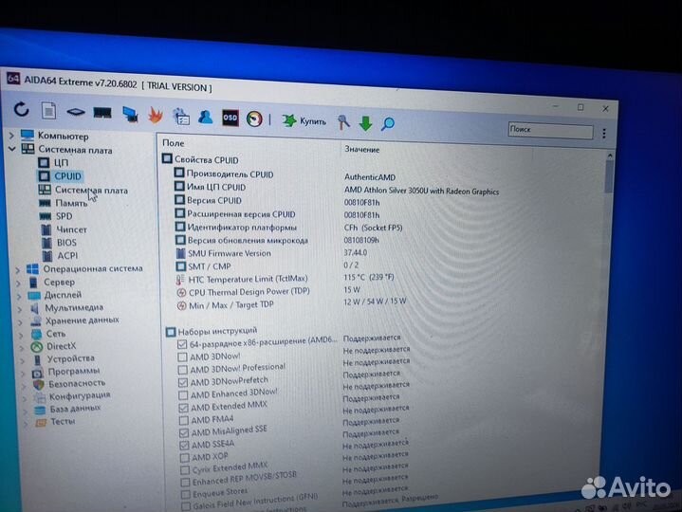Viewport: 682px width, 512px height.
Task: Select the CPUID tree item
Action: click(x=60, y=176)
